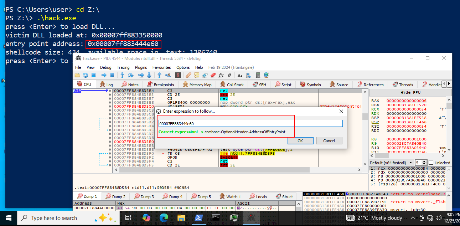460x226 pixels.
Task: Switch to the Notes tab
Action: [130, 84]
